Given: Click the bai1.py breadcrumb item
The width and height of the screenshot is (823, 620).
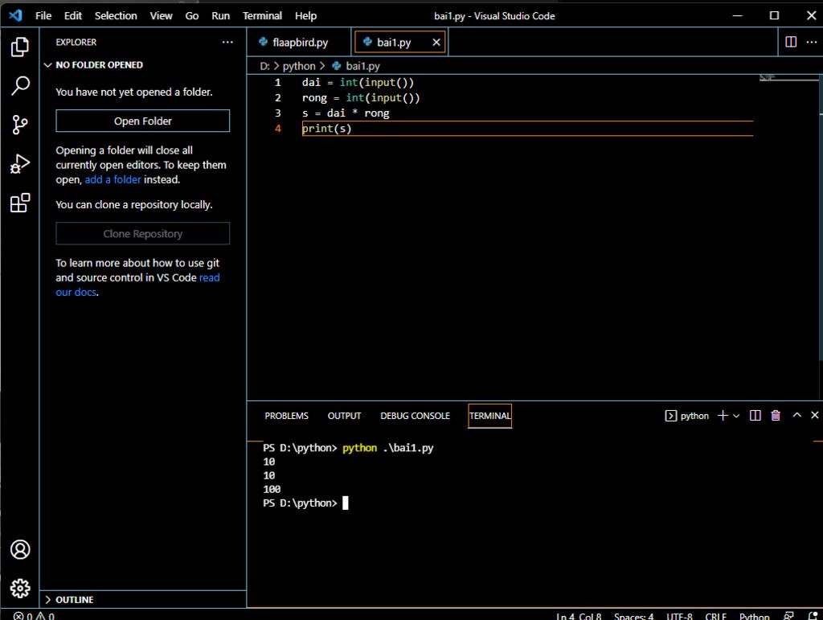Looking at the screenshot, I should (356, 66).
